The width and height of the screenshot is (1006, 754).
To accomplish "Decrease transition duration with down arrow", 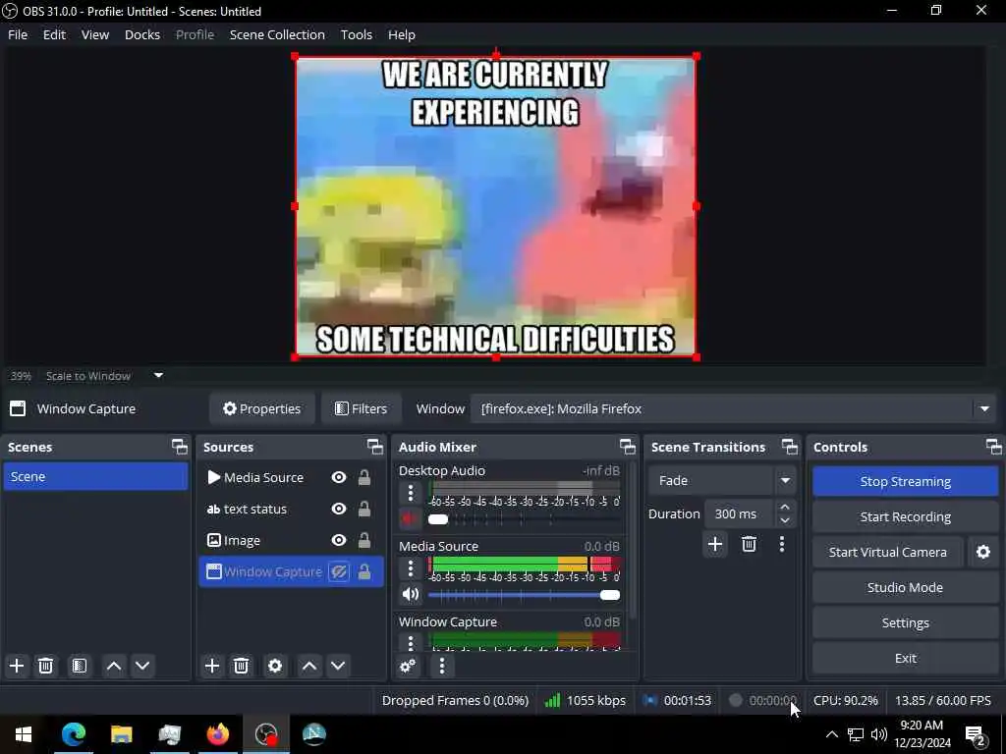I will point(785,520).
